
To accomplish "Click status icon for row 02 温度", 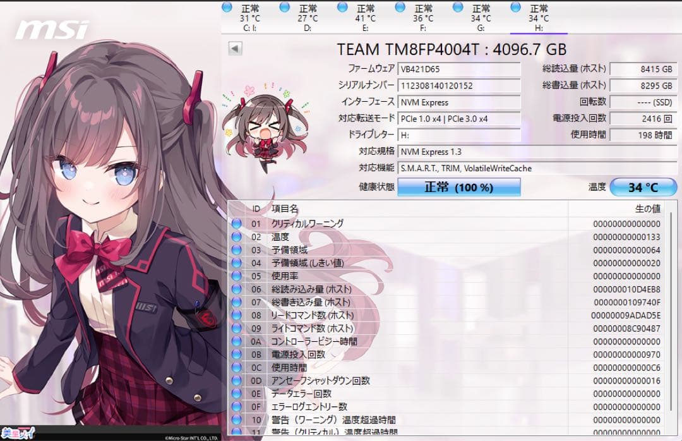I will coord(237,236).
